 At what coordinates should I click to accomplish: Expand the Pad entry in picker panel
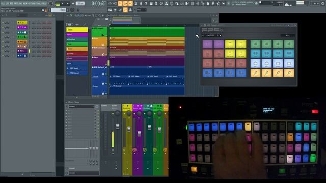point(67,35)
